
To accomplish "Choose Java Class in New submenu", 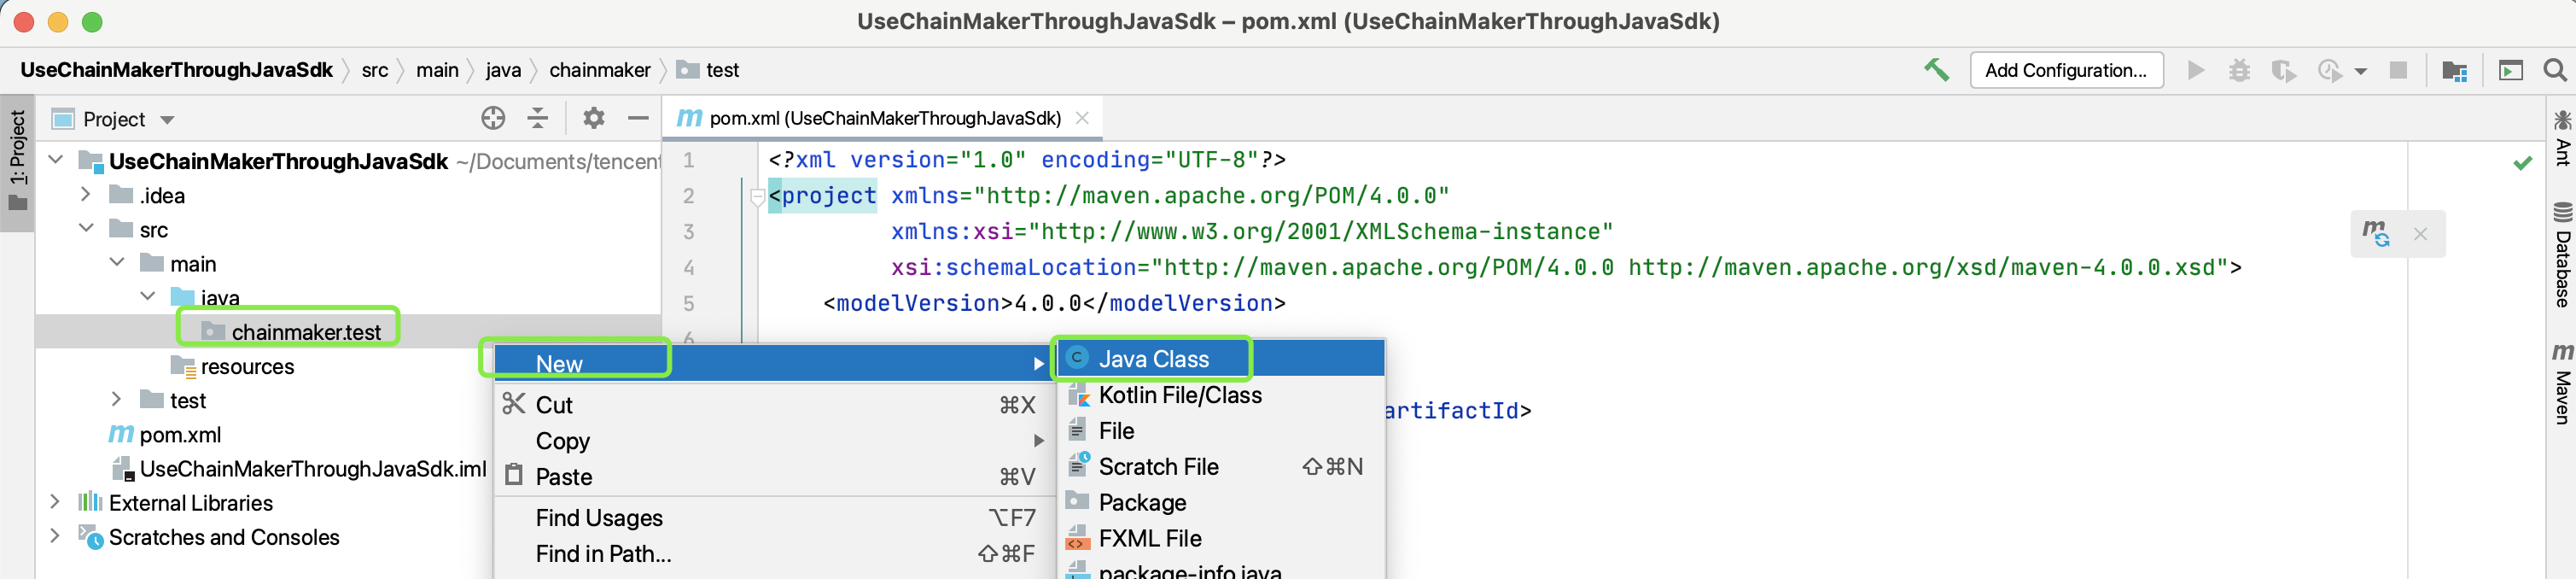I will (x=1153, y=359).
